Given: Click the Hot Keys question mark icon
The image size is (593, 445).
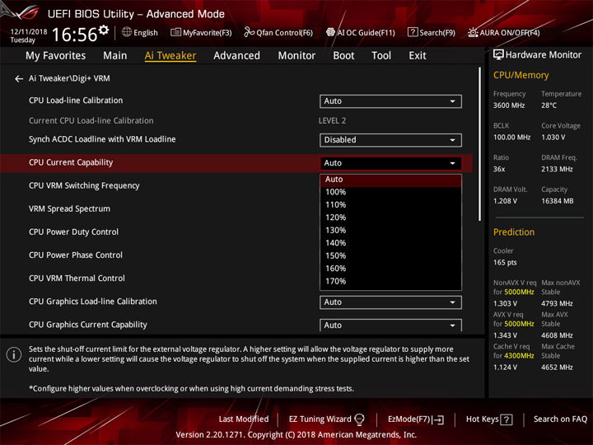Looking at the screenshot, I should [506, 419].
